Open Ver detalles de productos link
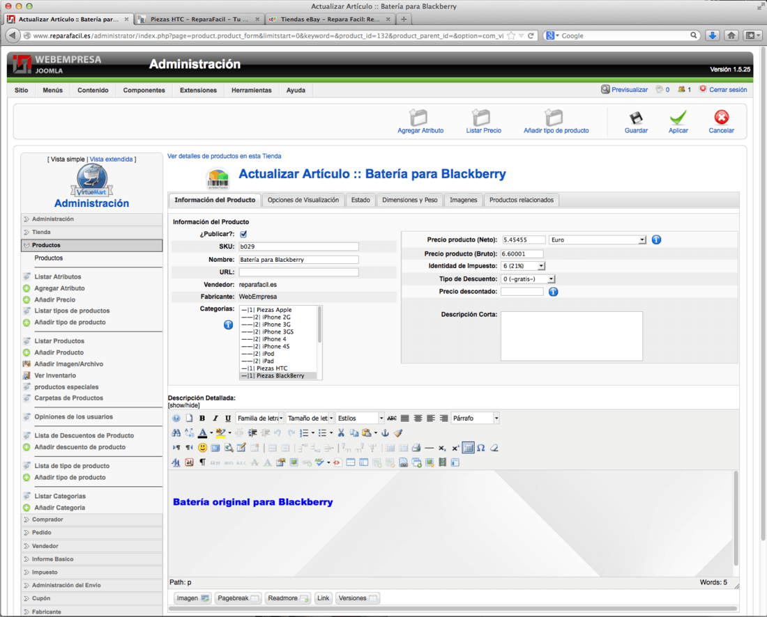Screen dimensions: 767x617 [x=224, y=156]
